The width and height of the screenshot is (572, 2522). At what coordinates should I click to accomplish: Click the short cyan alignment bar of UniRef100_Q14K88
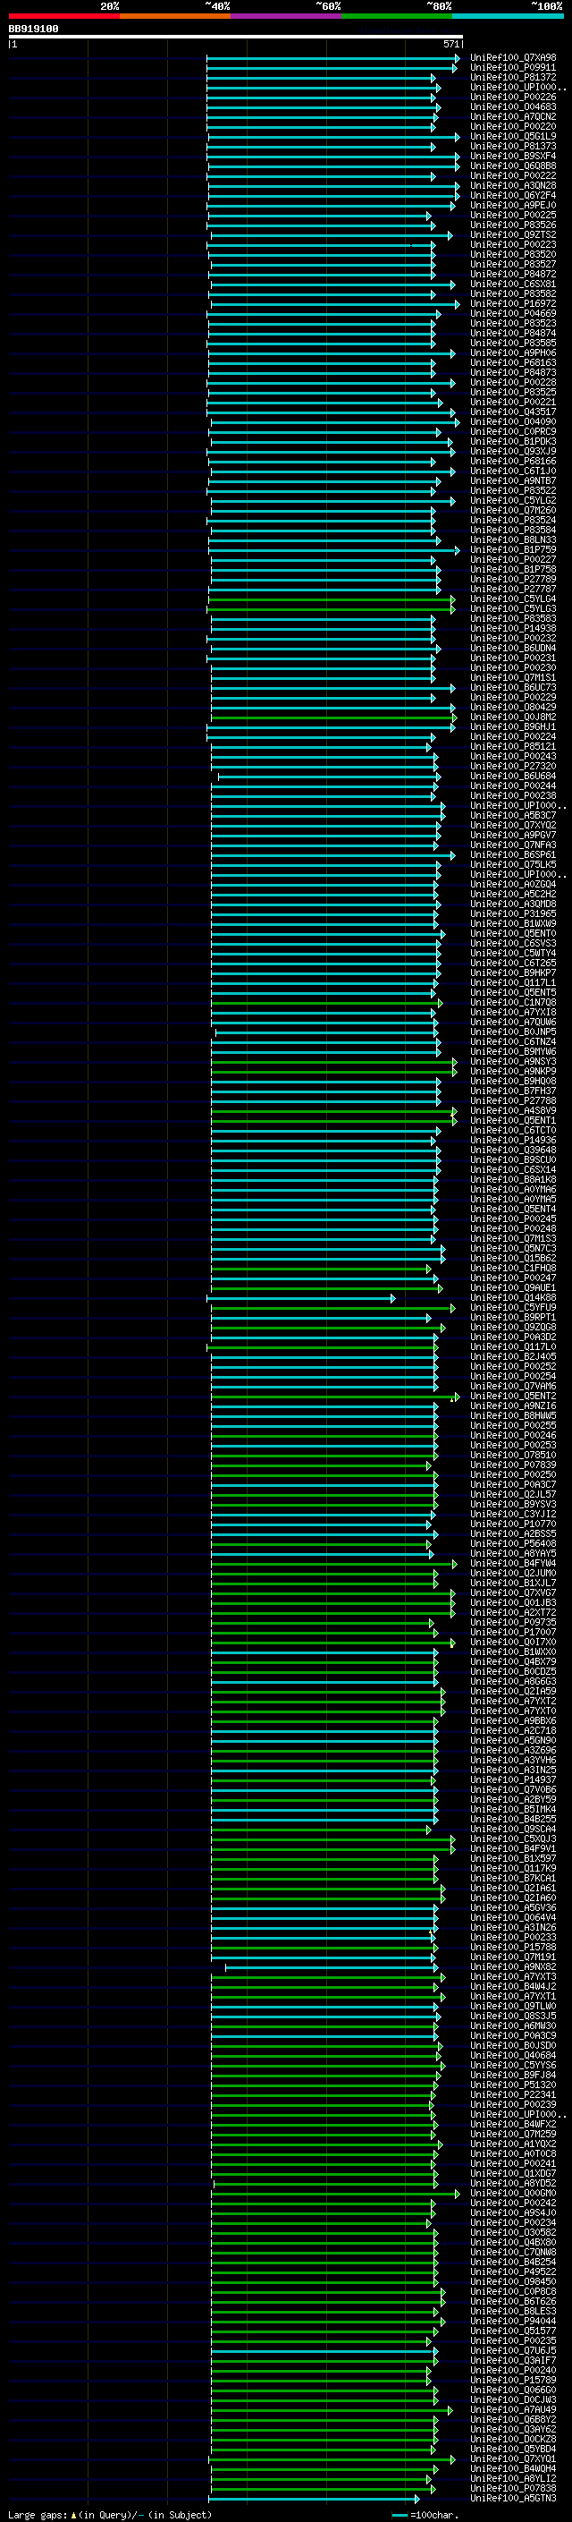coord(300,1299)
